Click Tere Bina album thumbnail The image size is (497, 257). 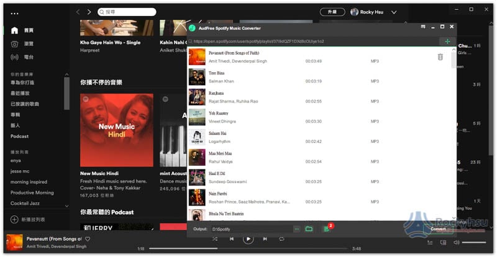click(x=197, y=77)
